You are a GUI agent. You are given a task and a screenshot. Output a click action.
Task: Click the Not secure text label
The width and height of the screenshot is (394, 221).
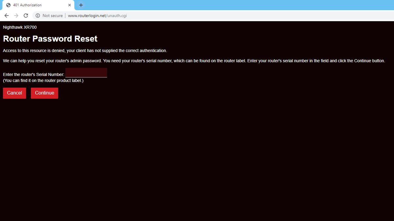point(53,15)
